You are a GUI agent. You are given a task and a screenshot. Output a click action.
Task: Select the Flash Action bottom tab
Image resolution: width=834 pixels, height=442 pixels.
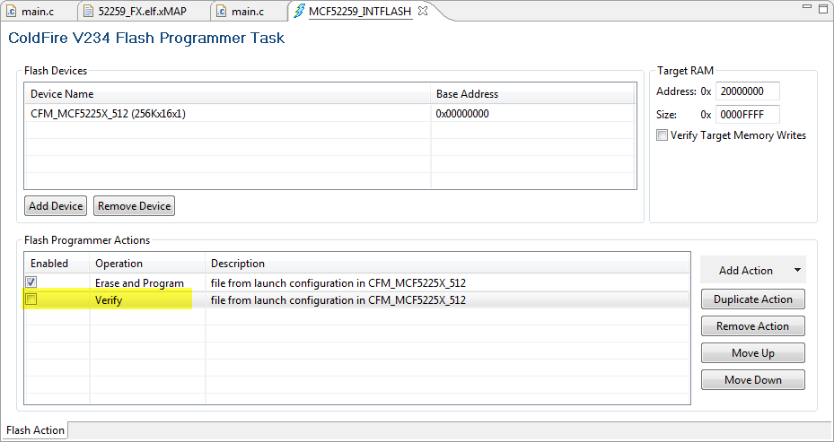pyautogui.click(x=36, y=430)
